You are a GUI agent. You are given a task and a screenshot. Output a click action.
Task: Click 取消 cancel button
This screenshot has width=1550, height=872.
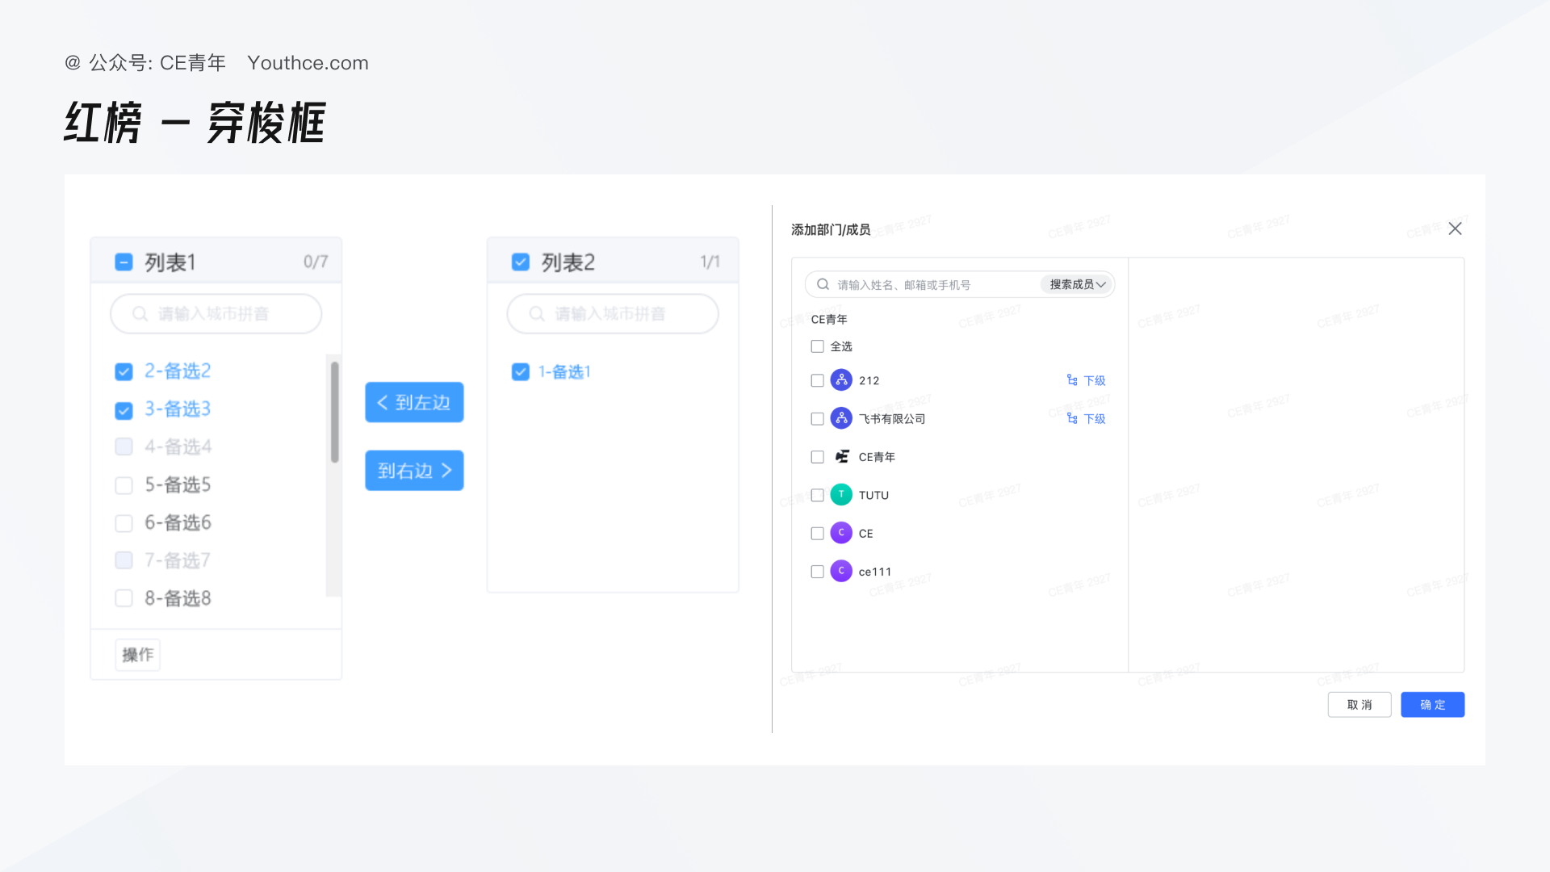pos(1359,704)
